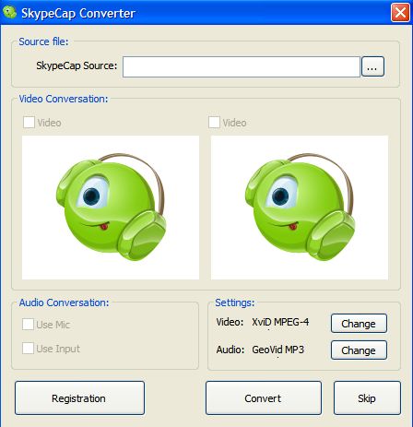Open the Registration dialog
This screenshot has height=427, width=413.
coord(79,398)
